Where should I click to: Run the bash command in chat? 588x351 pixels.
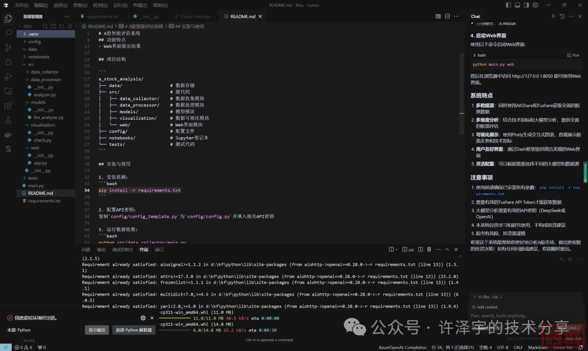(x=573, y=55)
